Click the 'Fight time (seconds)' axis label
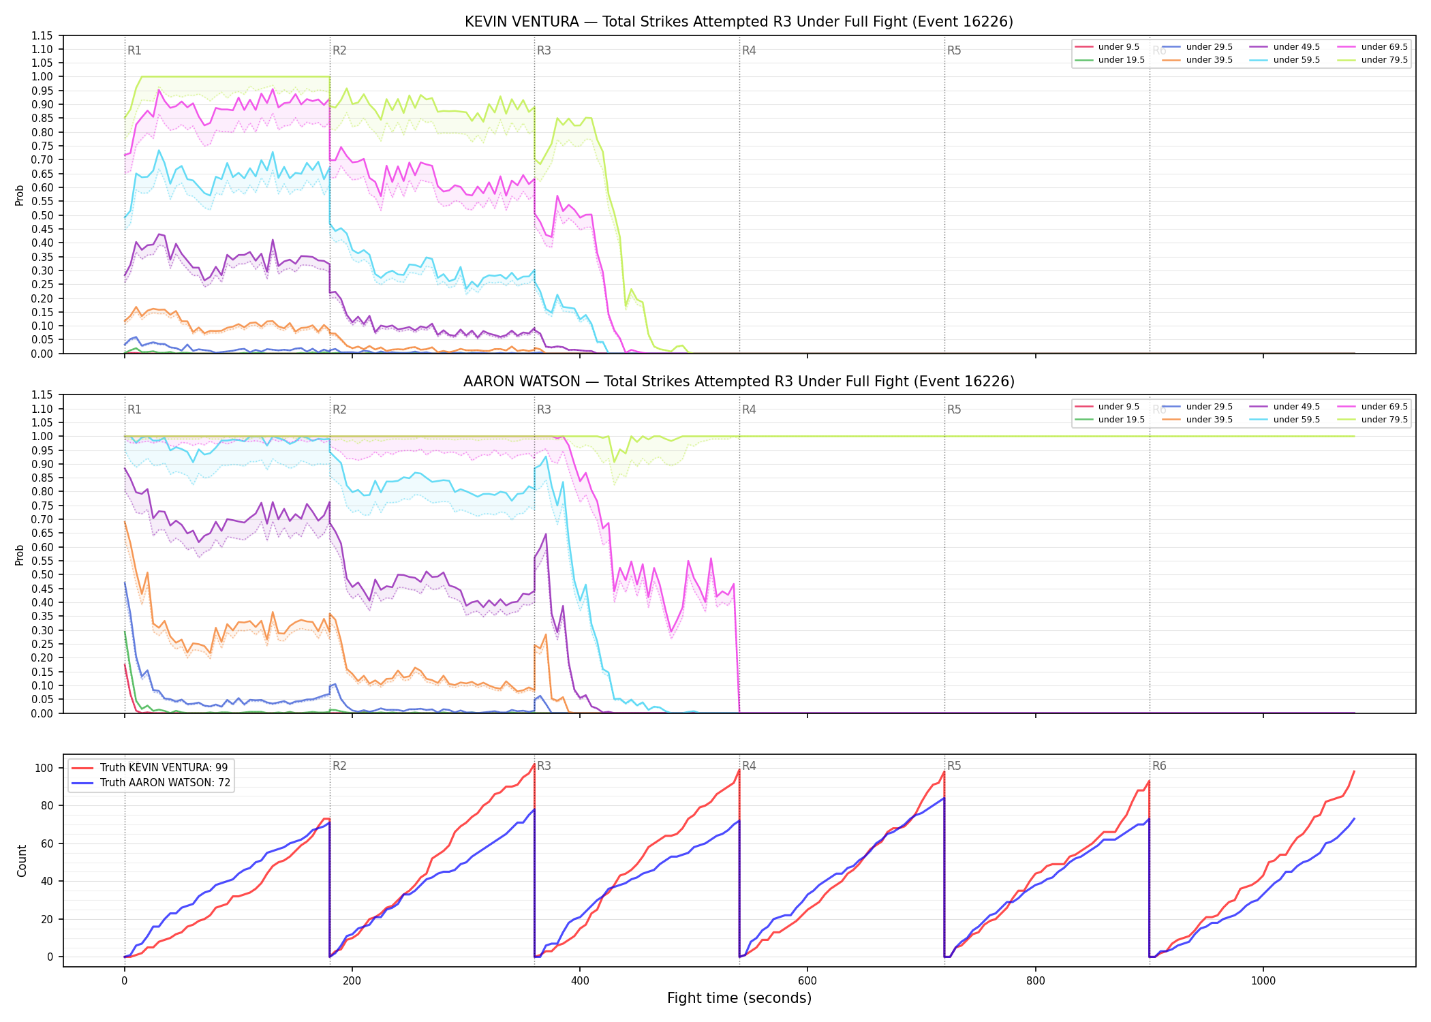The height and width of the screenshot is (1022, 1431). click(x=739, y=998)
